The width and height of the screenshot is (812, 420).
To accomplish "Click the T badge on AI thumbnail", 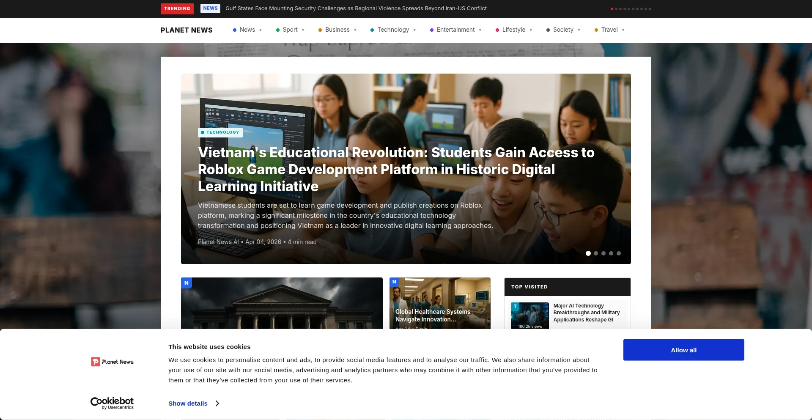I will 515,306.
